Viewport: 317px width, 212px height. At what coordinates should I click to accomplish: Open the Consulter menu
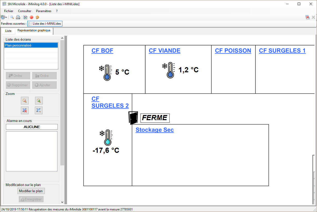[x=25, y=11]
